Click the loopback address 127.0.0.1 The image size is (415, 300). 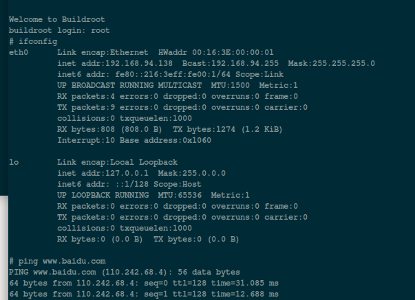click(x=127, y=174)
